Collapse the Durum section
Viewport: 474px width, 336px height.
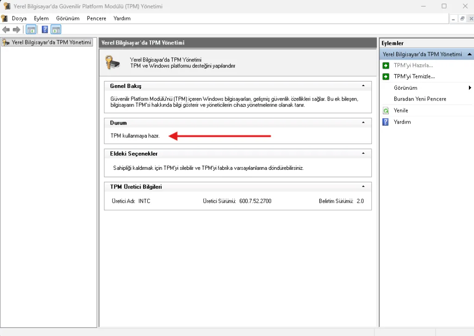click(x=363, y=123)
